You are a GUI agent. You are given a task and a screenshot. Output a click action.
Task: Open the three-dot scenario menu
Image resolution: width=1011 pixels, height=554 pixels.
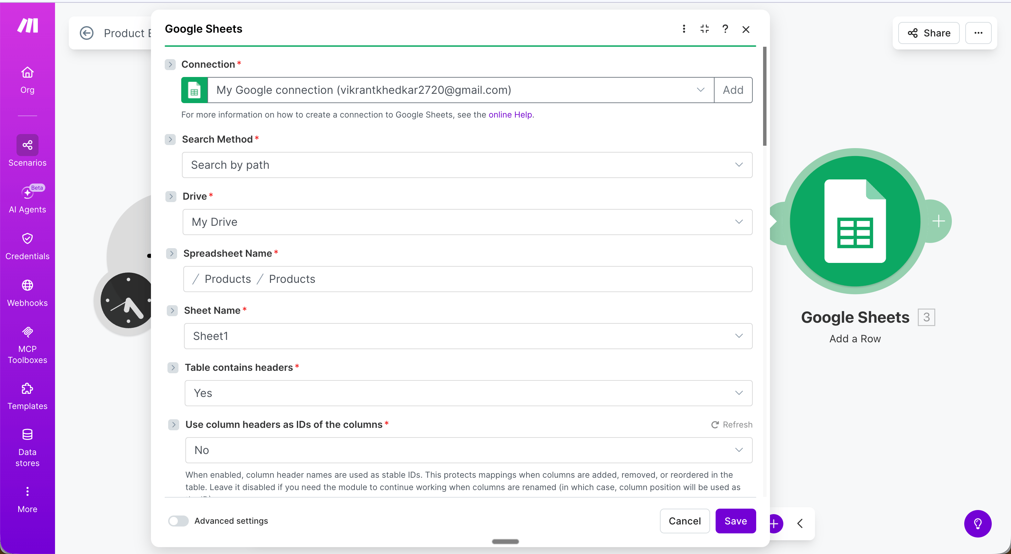point(978,33)
